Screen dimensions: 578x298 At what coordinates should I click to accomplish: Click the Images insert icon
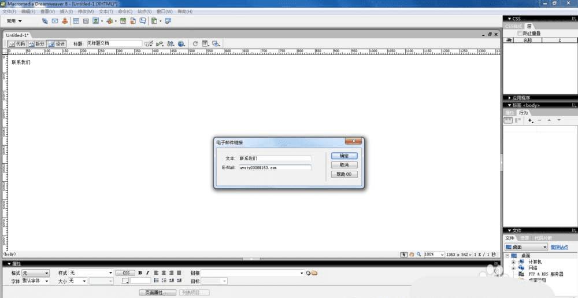pyautogui.click(x=96, y=21)
